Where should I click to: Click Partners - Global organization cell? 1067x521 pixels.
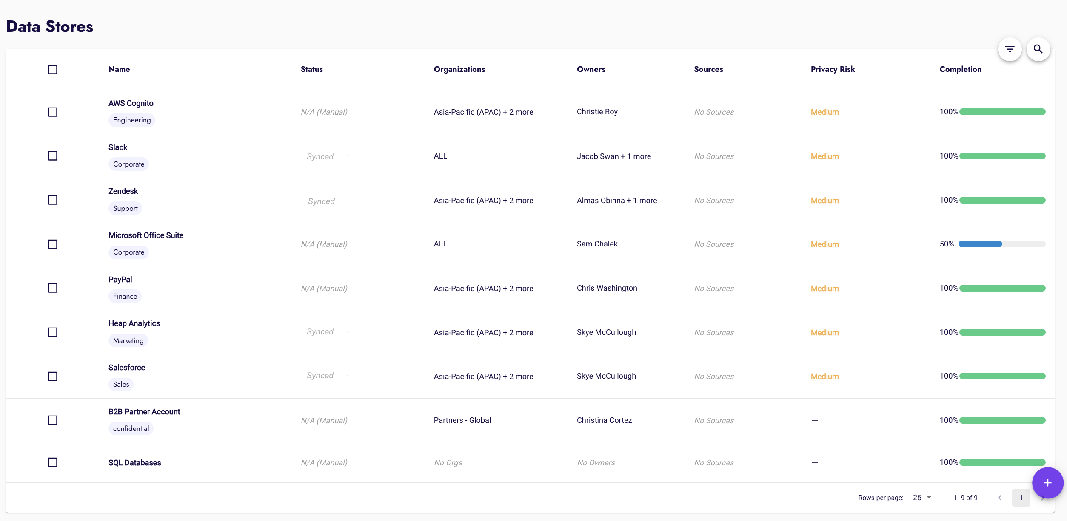(x=462, y=420)
